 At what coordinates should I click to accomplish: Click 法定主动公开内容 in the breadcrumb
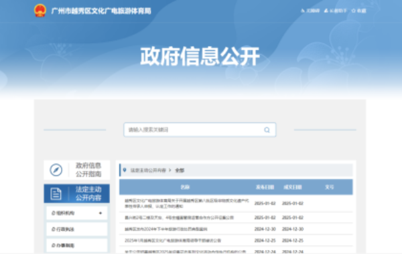(148, 170)
